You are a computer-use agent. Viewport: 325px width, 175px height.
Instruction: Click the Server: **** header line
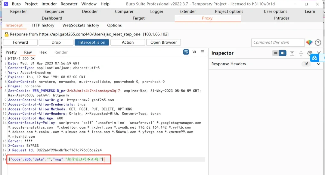(x=20, y=141)
